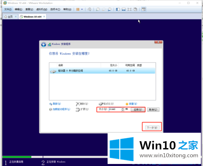The image size is (203, 166).
Task: Close the Windows Setup dialog
Action: (158, 42)
